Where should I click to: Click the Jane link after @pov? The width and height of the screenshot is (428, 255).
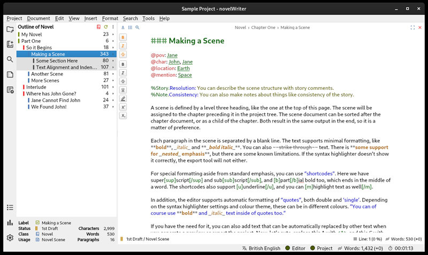click(x=172, y=55)
